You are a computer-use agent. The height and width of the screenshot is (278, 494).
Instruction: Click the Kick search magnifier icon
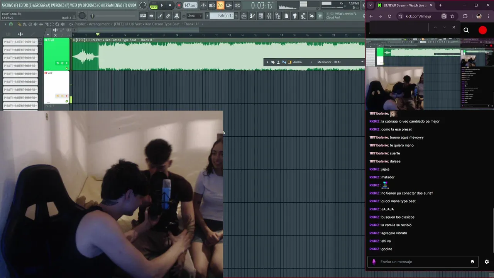pos(466,30)
